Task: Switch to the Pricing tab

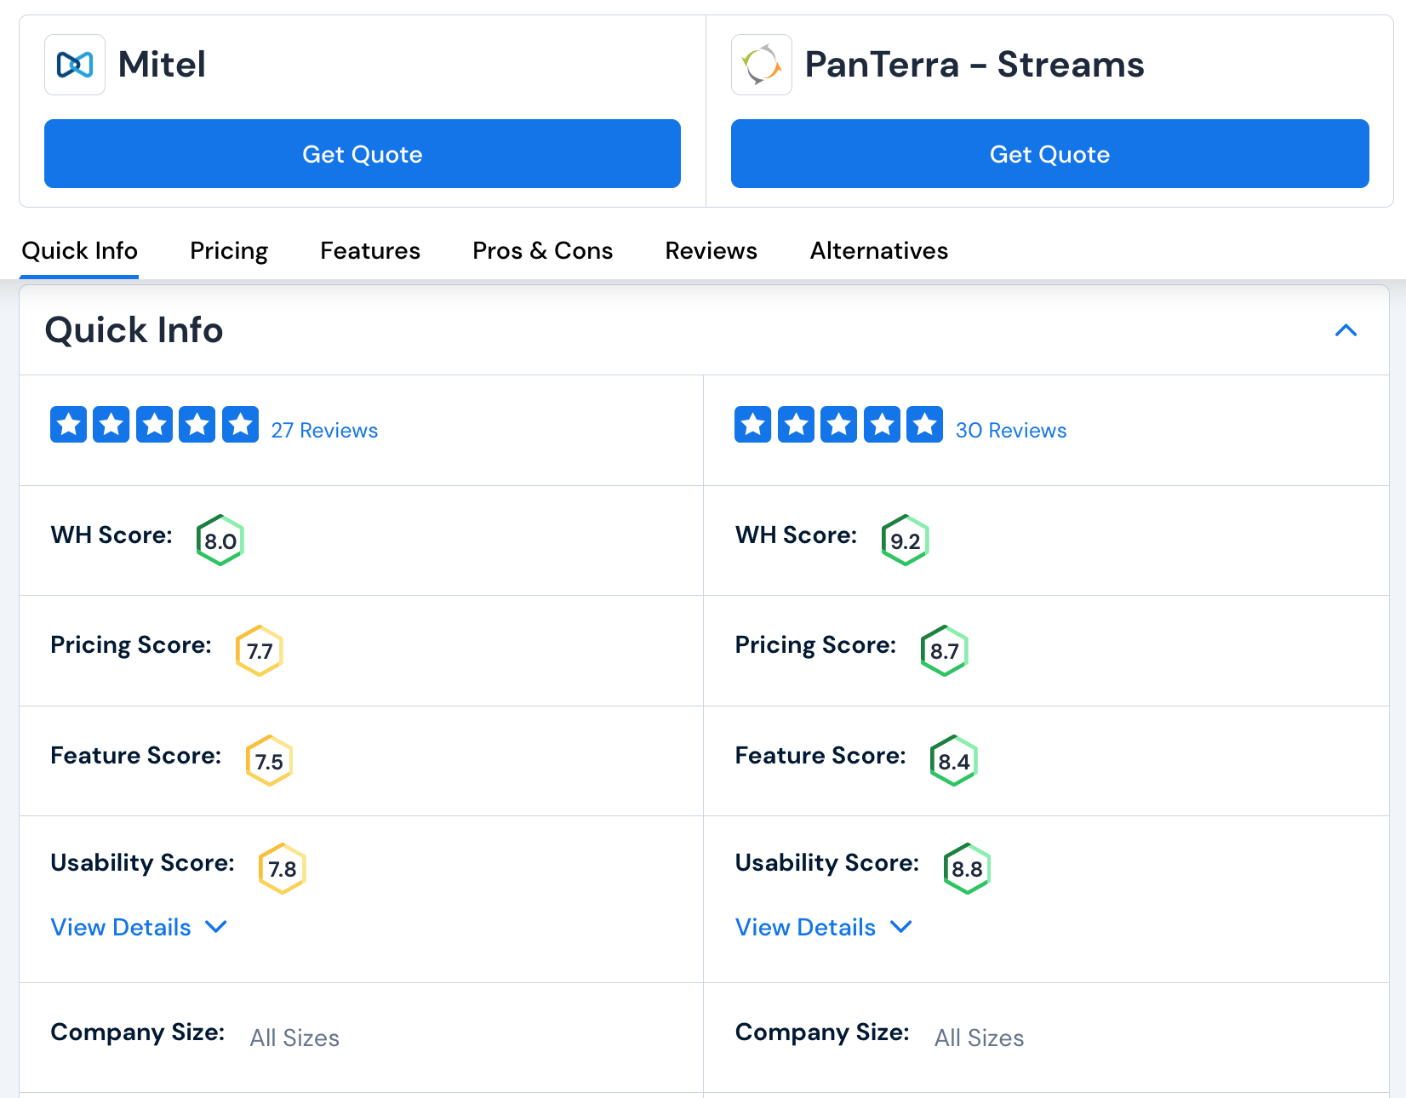Action: click(x=229, y=251)
